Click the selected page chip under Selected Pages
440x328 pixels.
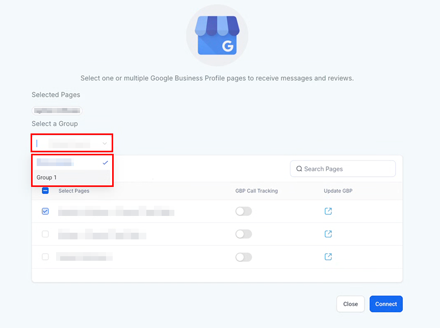click(57, 111)
